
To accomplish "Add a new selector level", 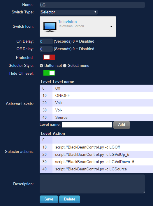I will pos(122,125).
